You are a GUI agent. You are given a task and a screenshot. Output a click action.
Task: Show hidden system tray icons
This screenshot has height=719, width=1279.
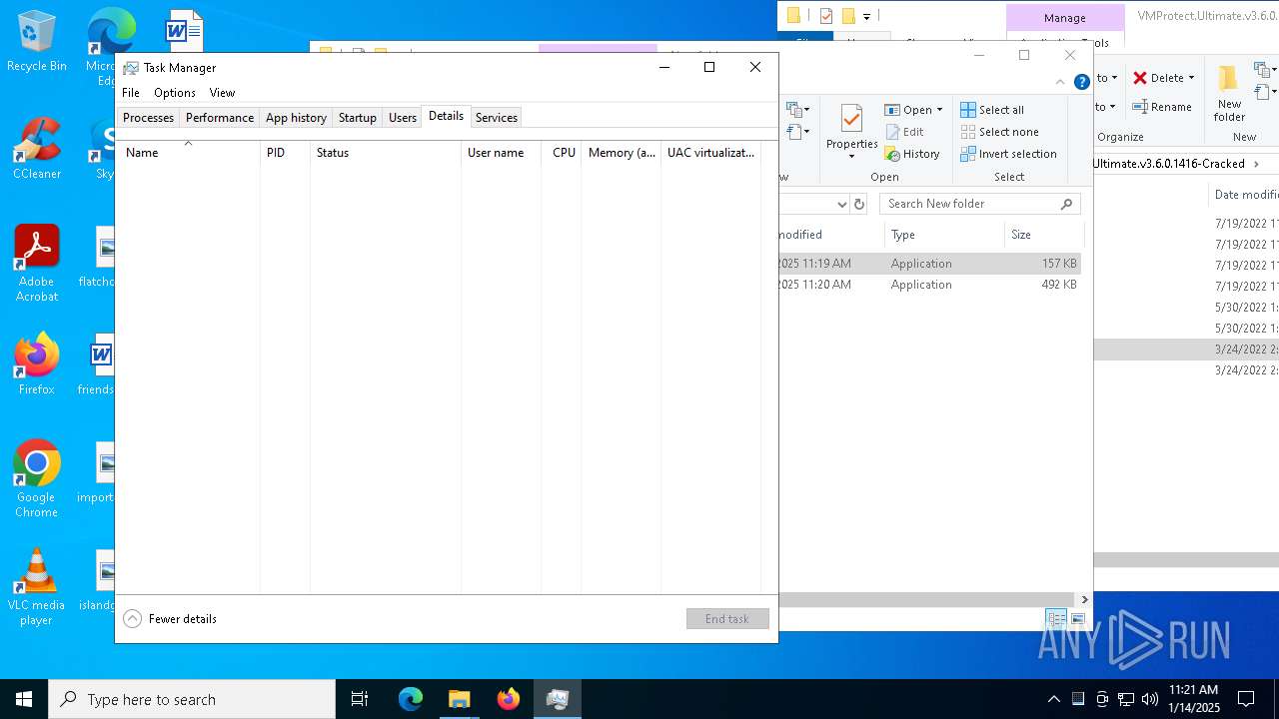(x=1053, y=699)
